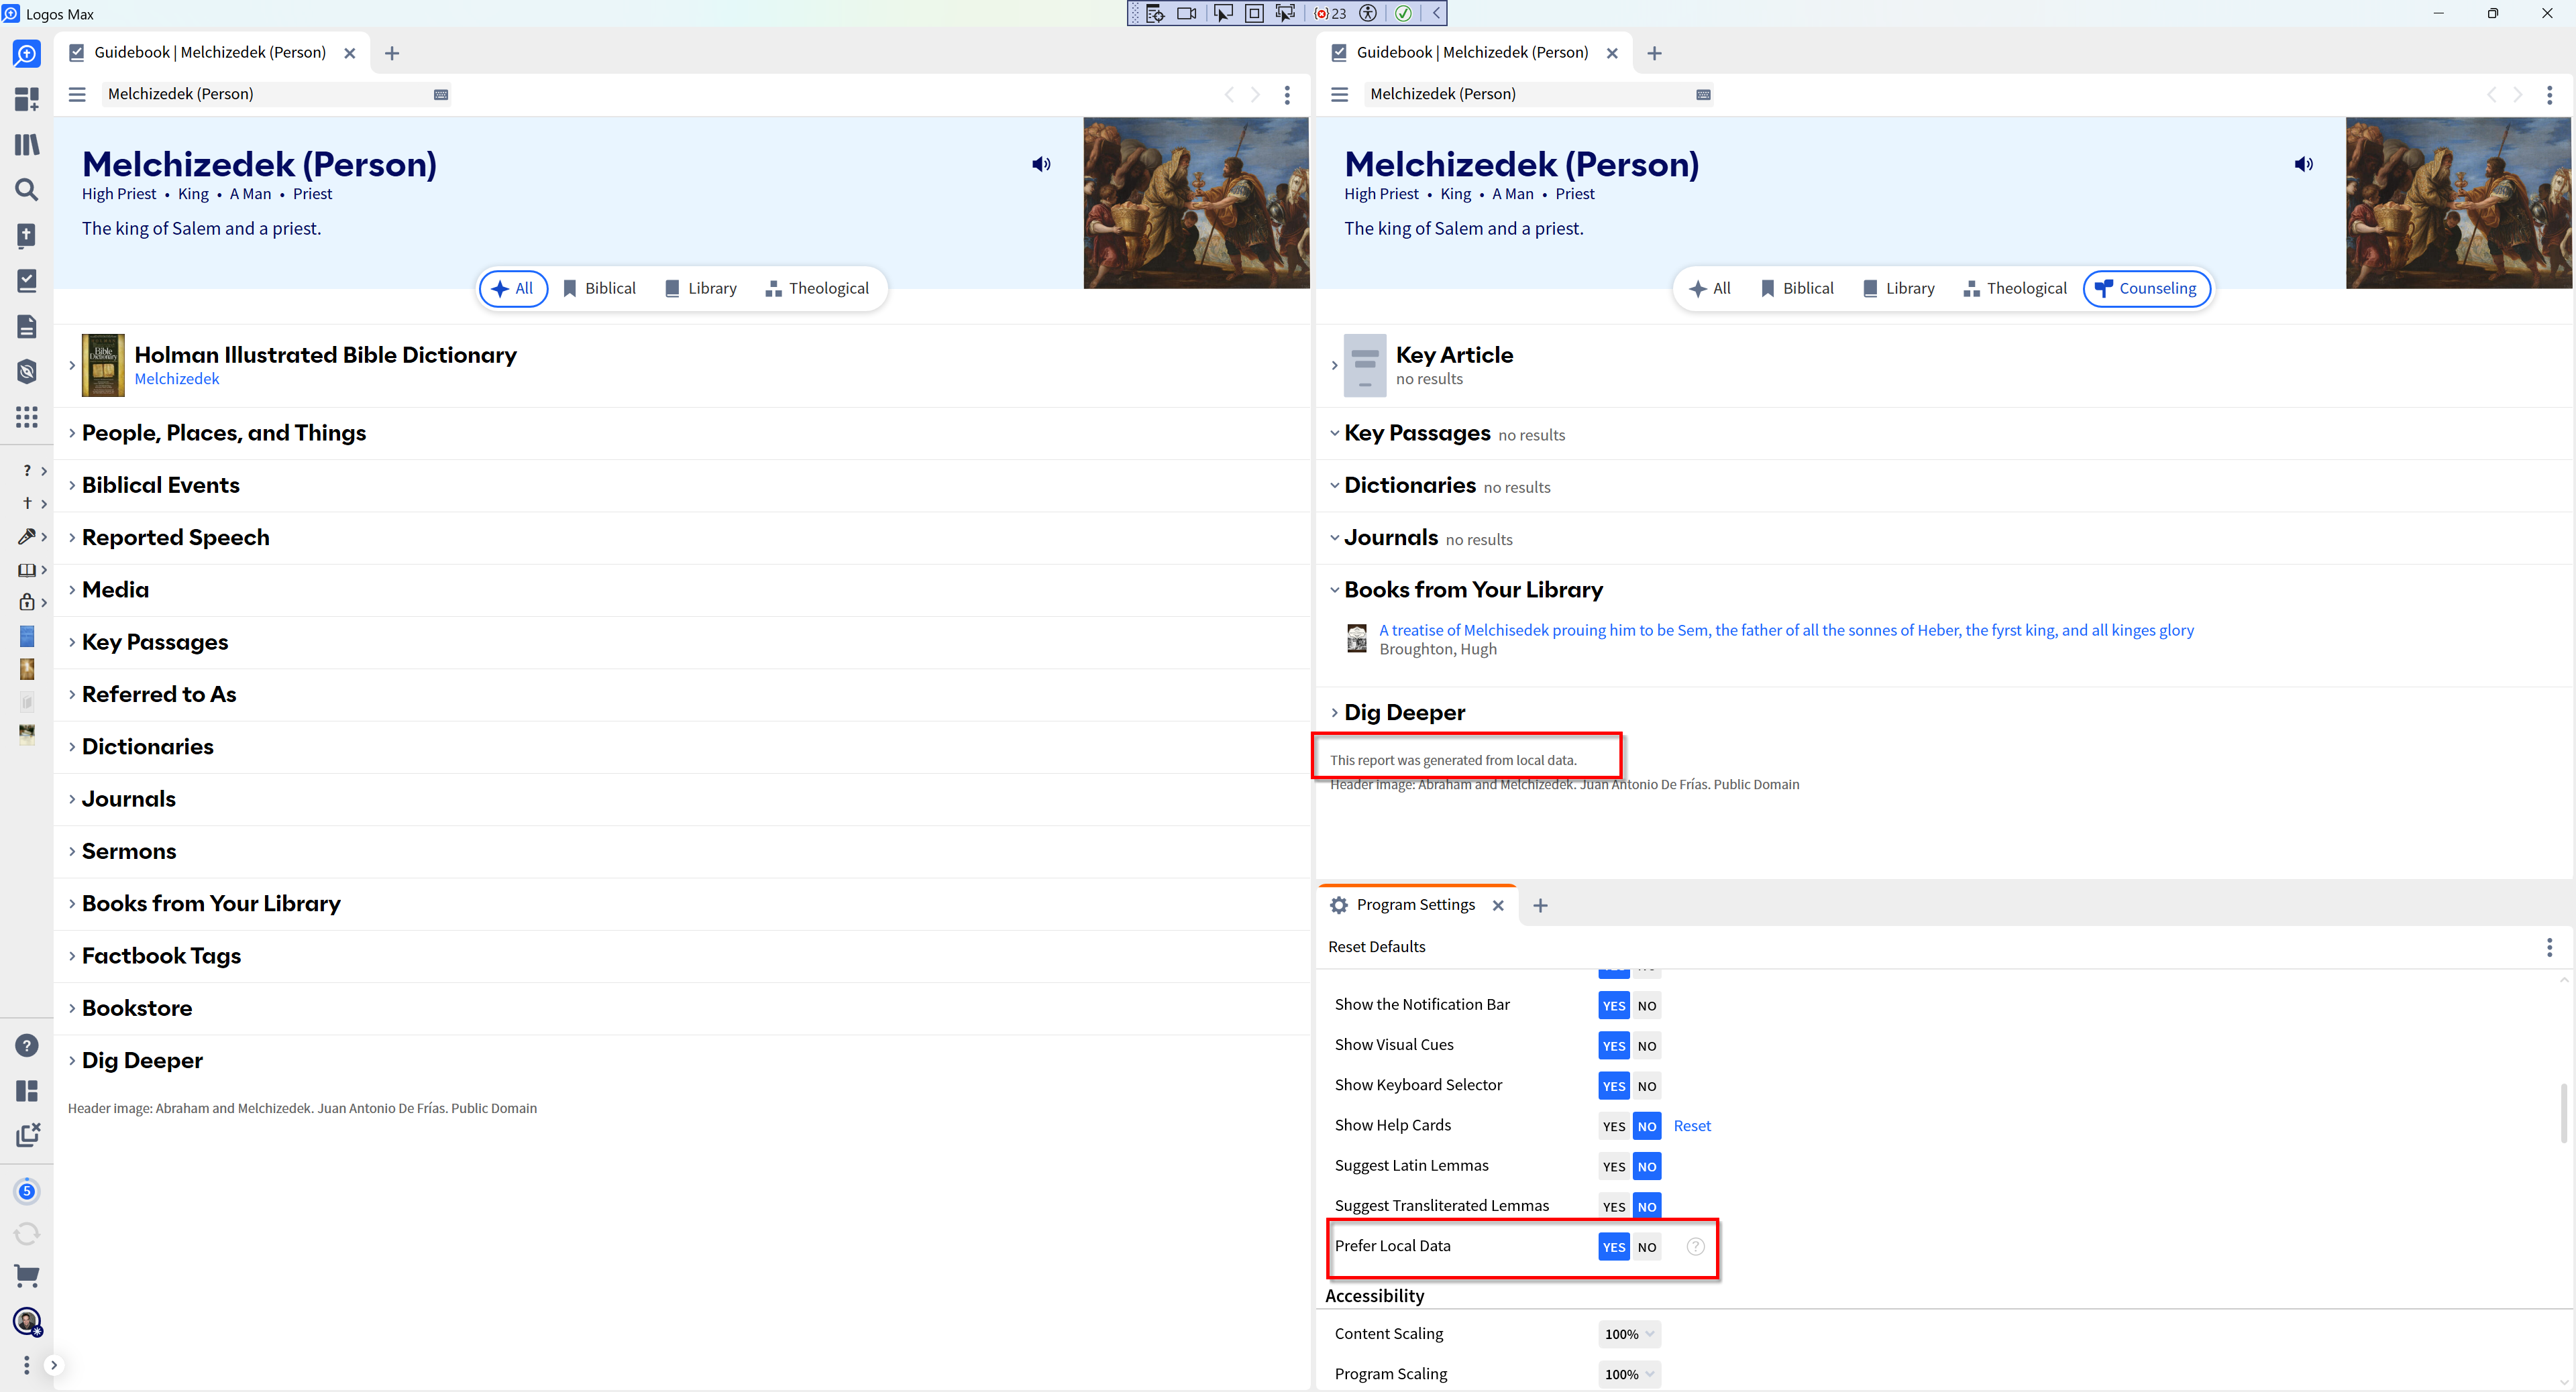The height and width of the screenshot is (1392, 2576).
Task: Open Melchizedek link under Holman Illustrated Bible Dictionary
Action: [x=177, y=379]
